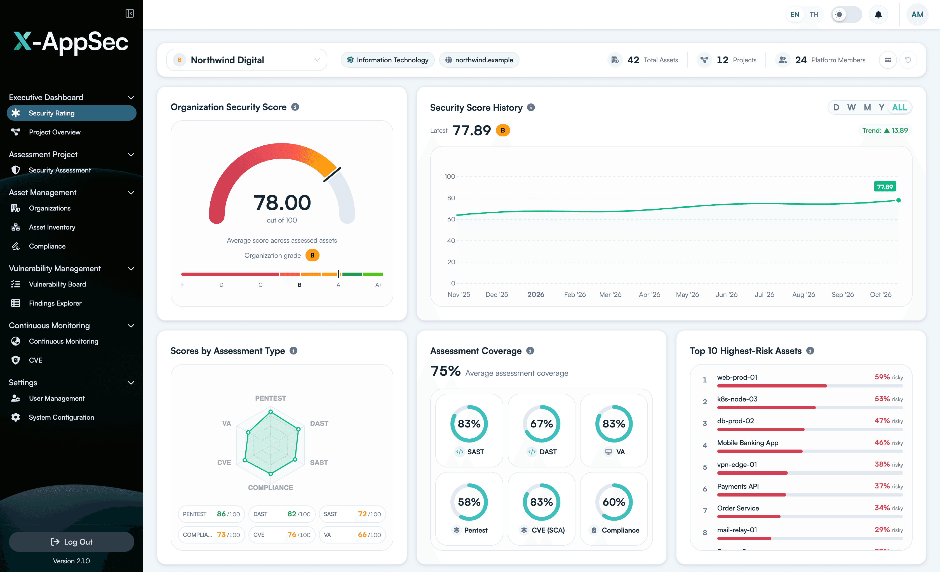This screenshot has width=940, height=572.
Task: Open the Northwind Digital organization dropdown
Action: (247, 60)
